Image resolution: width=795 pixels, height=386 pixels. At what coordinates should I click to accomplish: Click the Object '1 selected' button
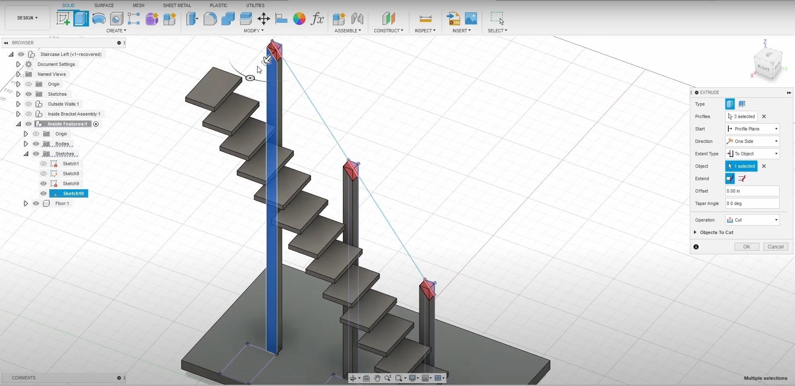point(741,166)
